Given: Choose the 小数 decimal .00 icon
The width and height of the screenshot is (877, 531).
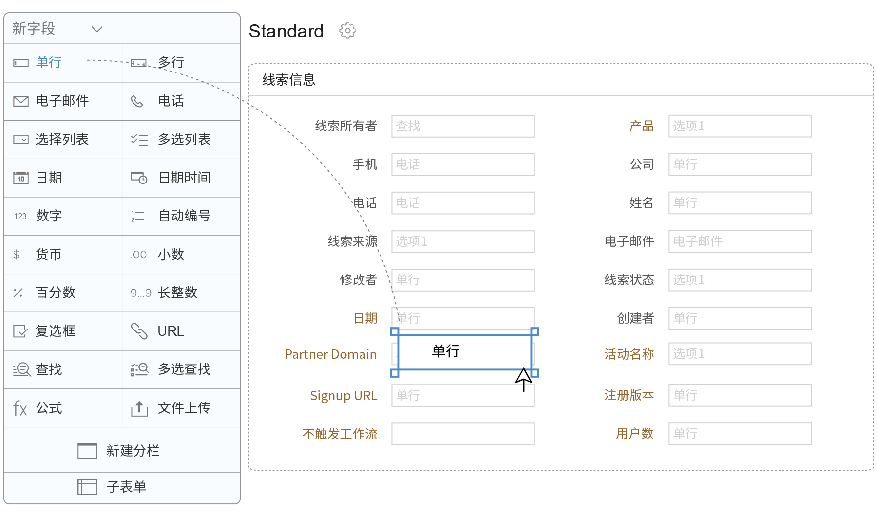Looking at the screenshot, I should [139, 255].
